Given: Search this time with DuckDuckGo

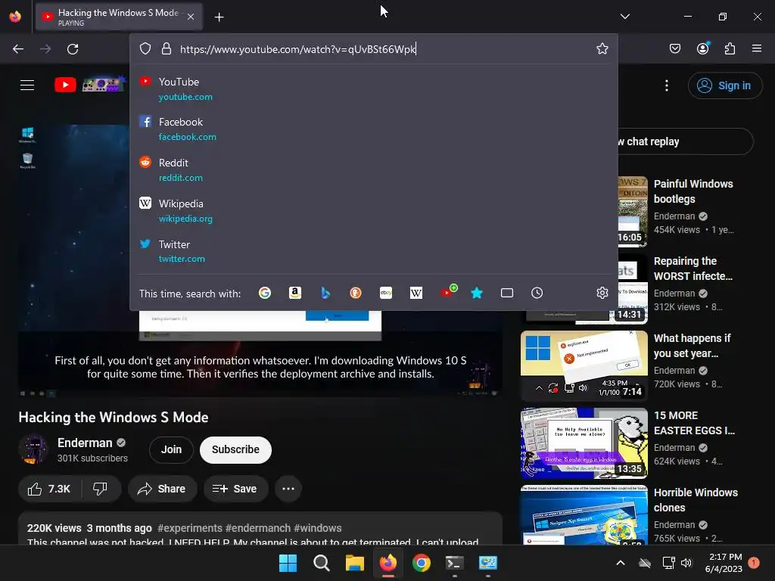Looking at the screenshot, I should (x=356, y=293).
